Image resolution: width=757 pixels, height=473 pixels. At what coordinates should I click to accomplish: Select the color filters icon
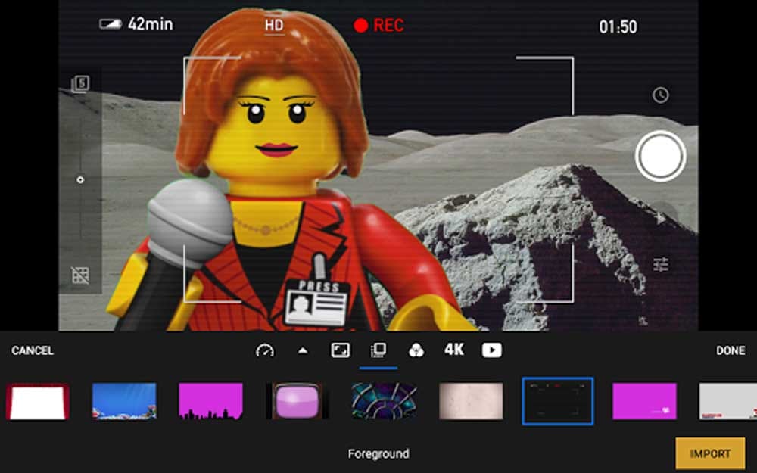(415, 350)
